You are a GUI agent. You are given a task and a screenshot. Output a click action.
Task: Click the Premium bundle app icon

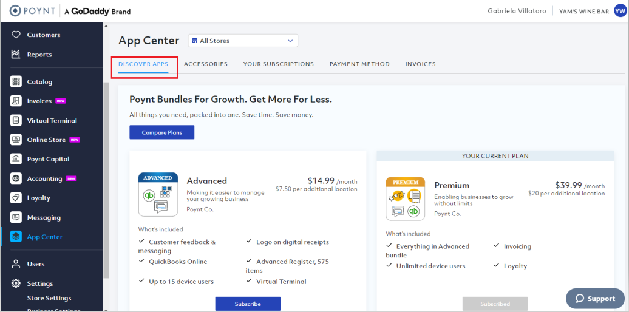(405, 199)
